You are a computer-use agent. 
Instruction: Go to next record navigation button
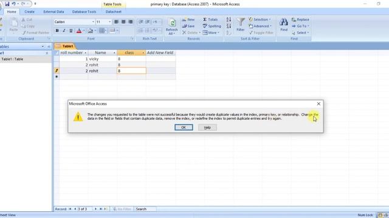coord(96,209)
